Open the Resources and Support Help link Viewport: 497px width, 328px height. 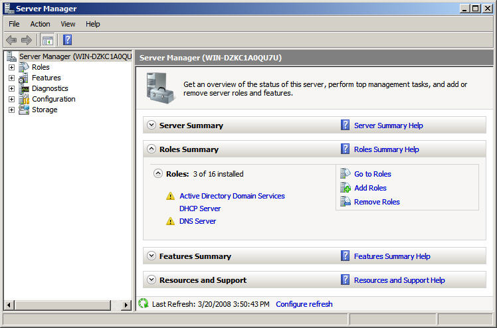click(399, 280)
